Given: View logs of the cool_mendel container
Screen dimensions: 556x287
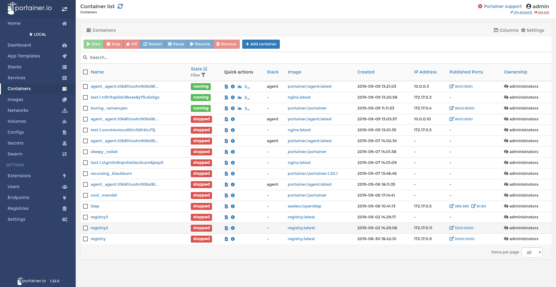Looking at the screenshot, I should point(226,195).
